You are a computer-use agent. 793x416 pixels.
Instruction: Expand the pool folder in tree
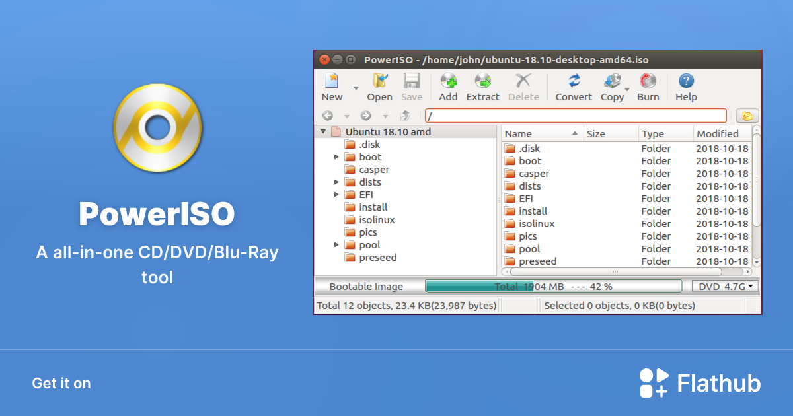pos(336,245)
